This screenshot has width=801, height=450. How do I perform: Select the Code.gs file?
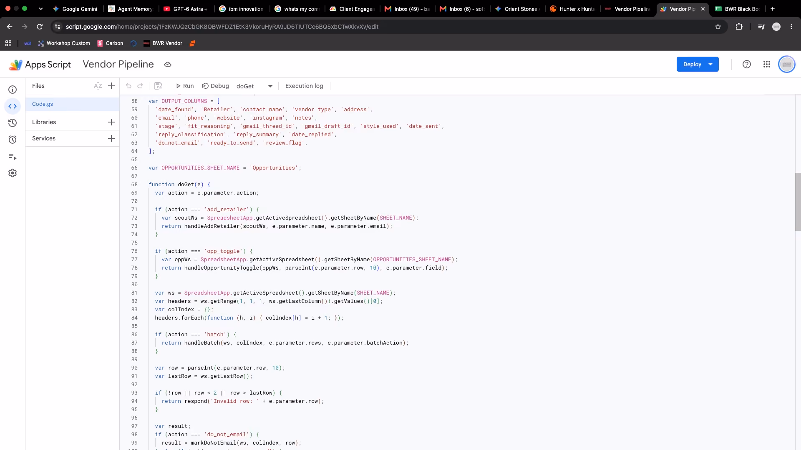73,104
